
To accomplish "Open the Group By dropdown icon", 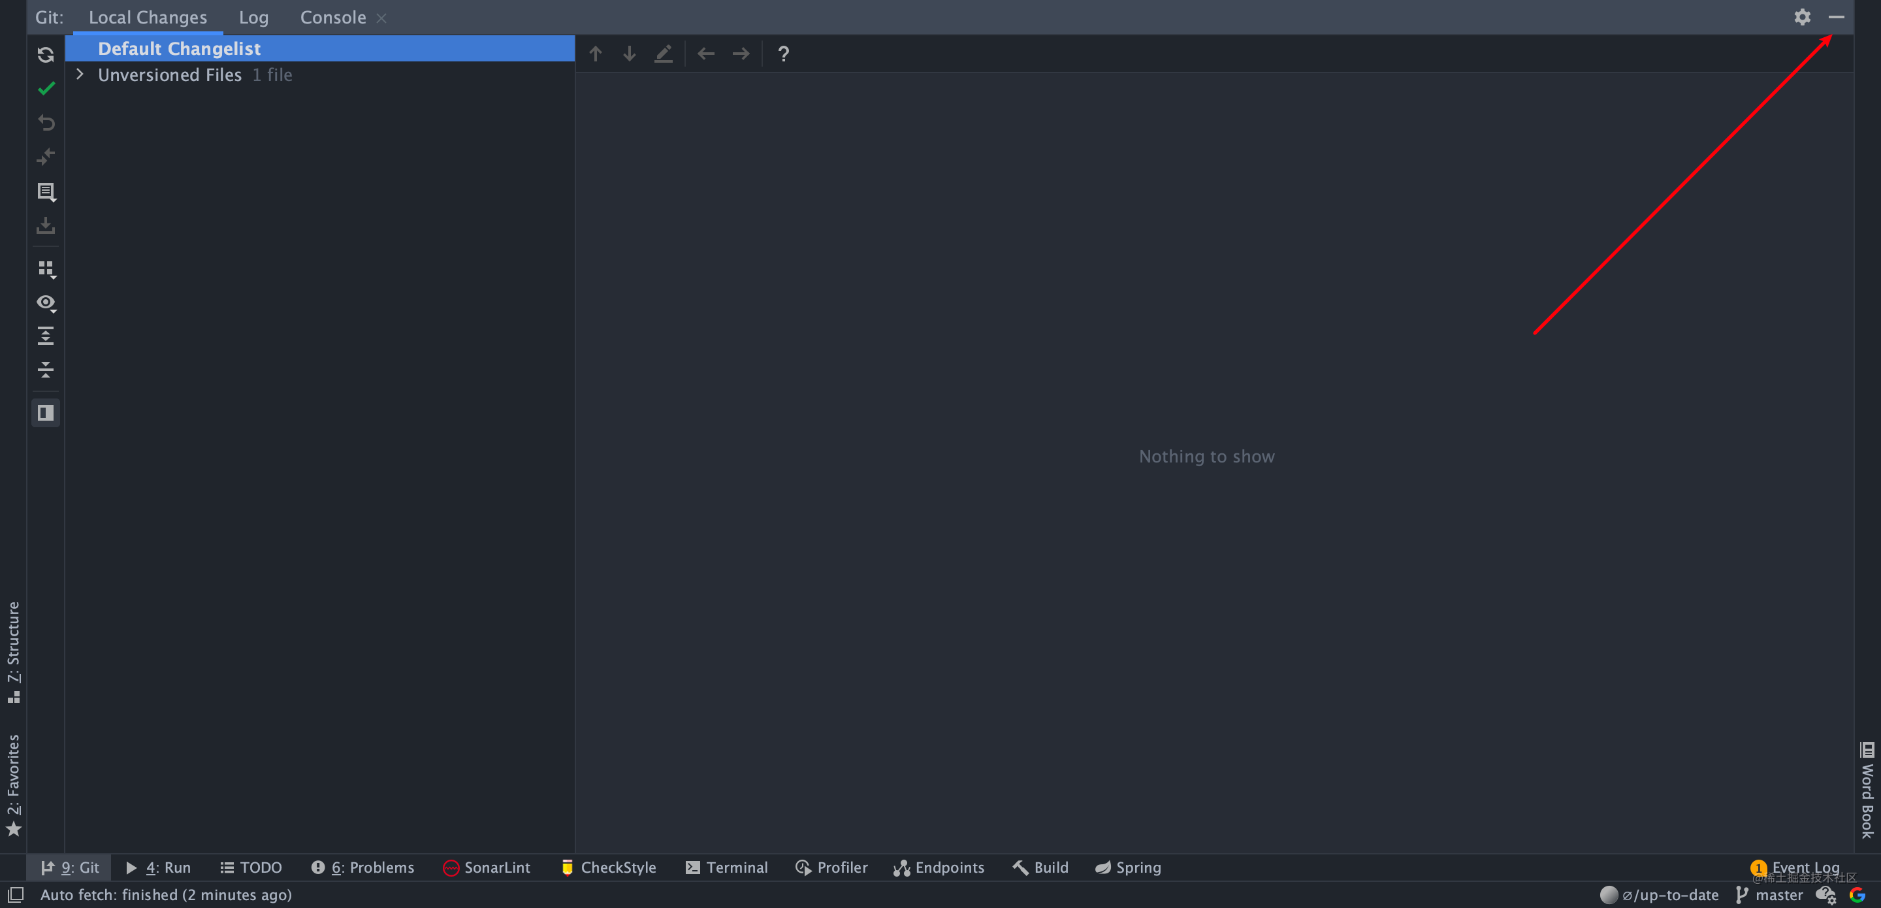I will click(46, 269).
